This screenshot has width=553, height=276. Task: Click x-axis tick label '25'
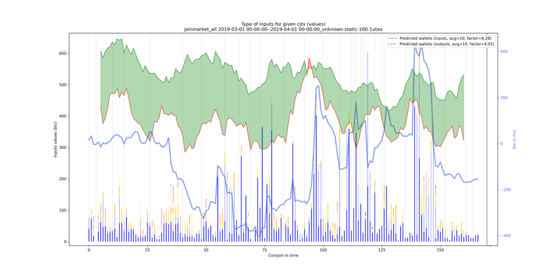147,250
